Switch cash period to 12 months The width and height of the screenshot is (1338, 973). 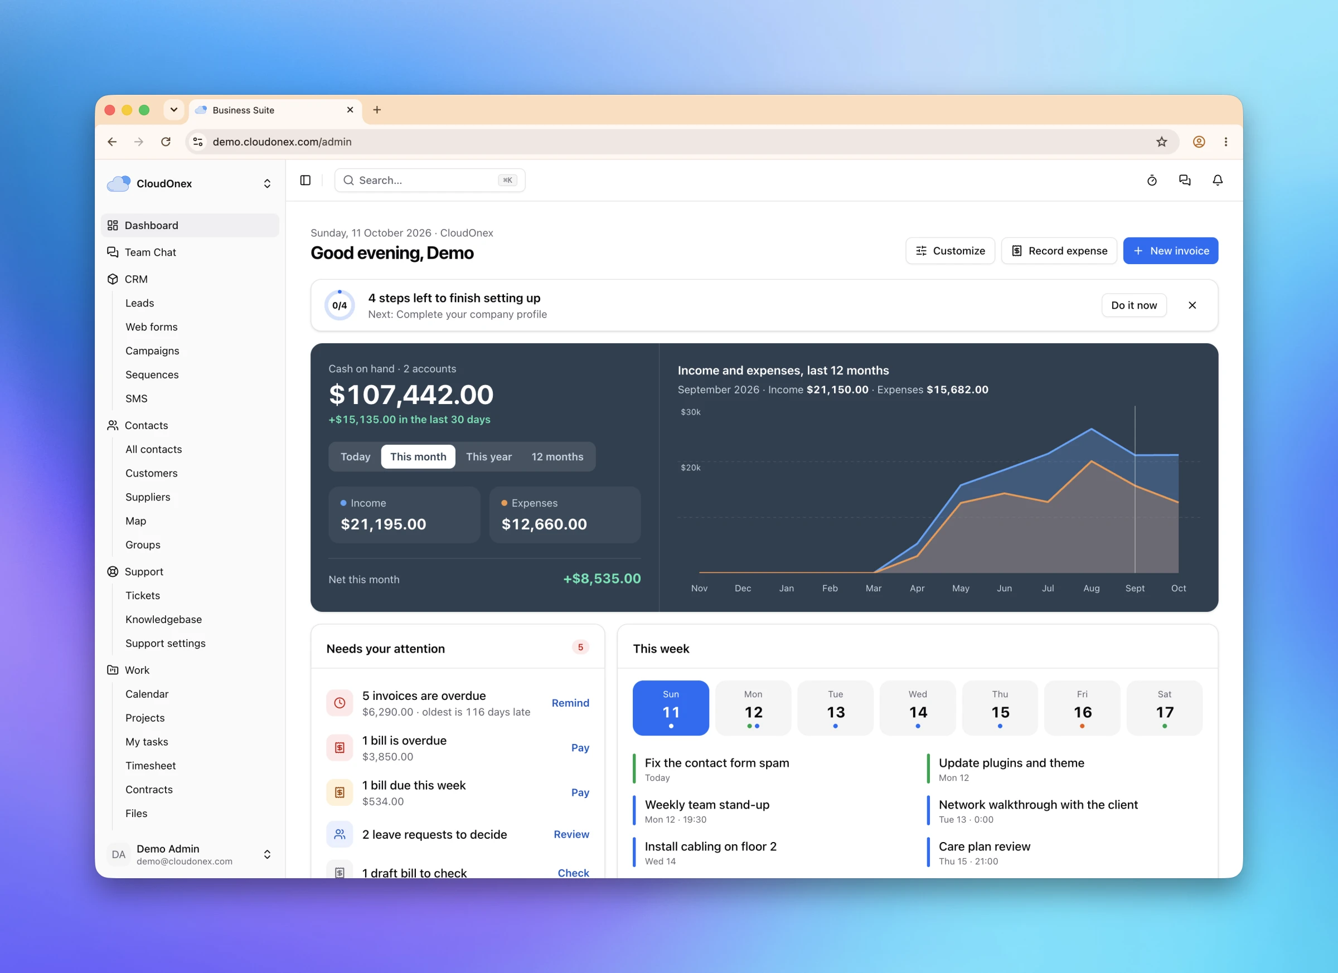pos(557,457)
